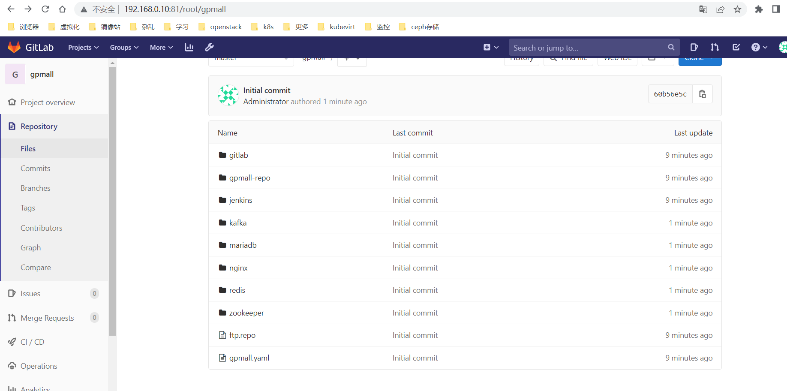Open the kafka folder
Screen dimensions: 787x391
click(238, 223)
